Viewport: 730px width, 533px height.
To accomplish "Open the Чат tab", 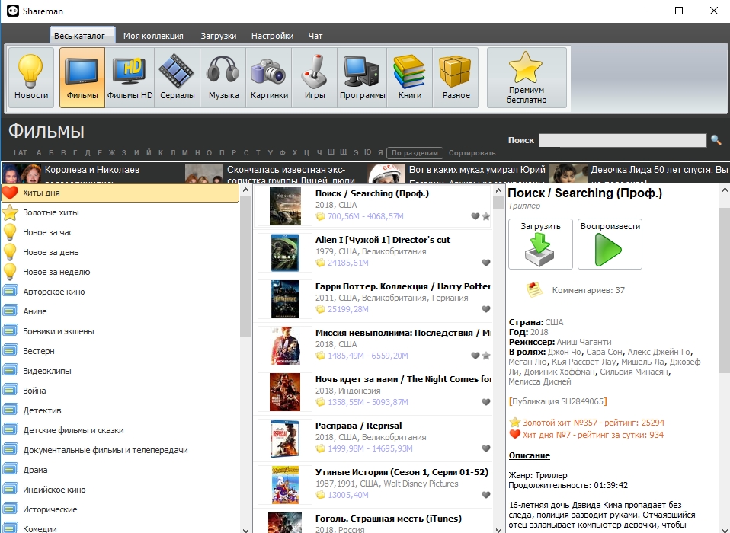I will click(315, 36).
